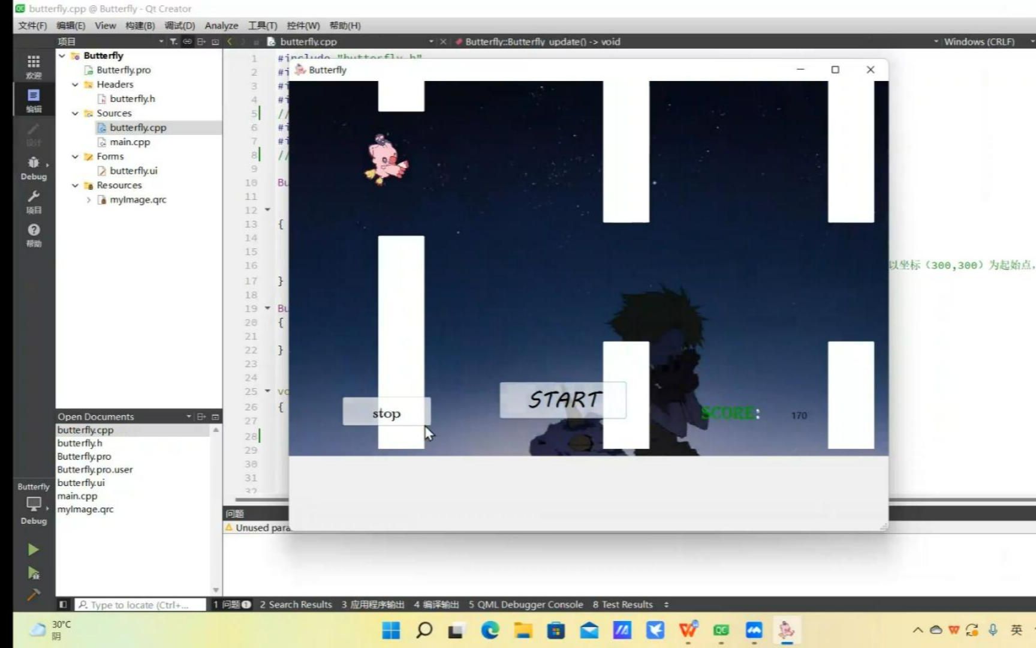Switch to Debug mode in left sidebar
The width and height of the screenshot is (1036, 648).
33,165
